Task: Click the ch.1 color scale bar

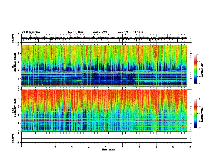Action: [x=195, y=69]
